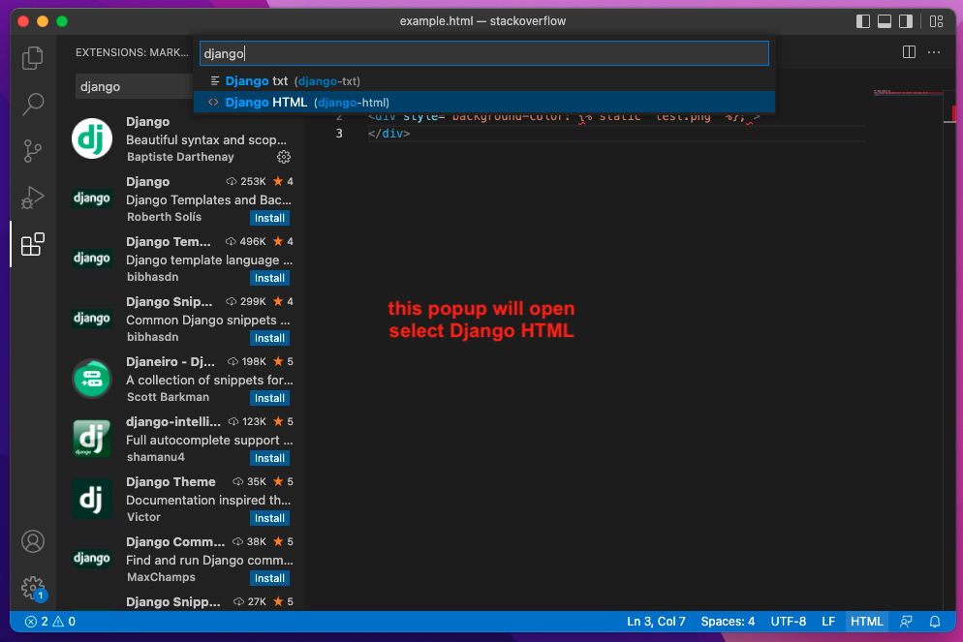The width and height of the screenshot is (963, 642).
Task: Open Run and Debug view
Action: [33, 198]
